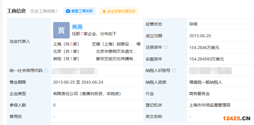Click the help icon beside 注册资本

pos(166,47)
